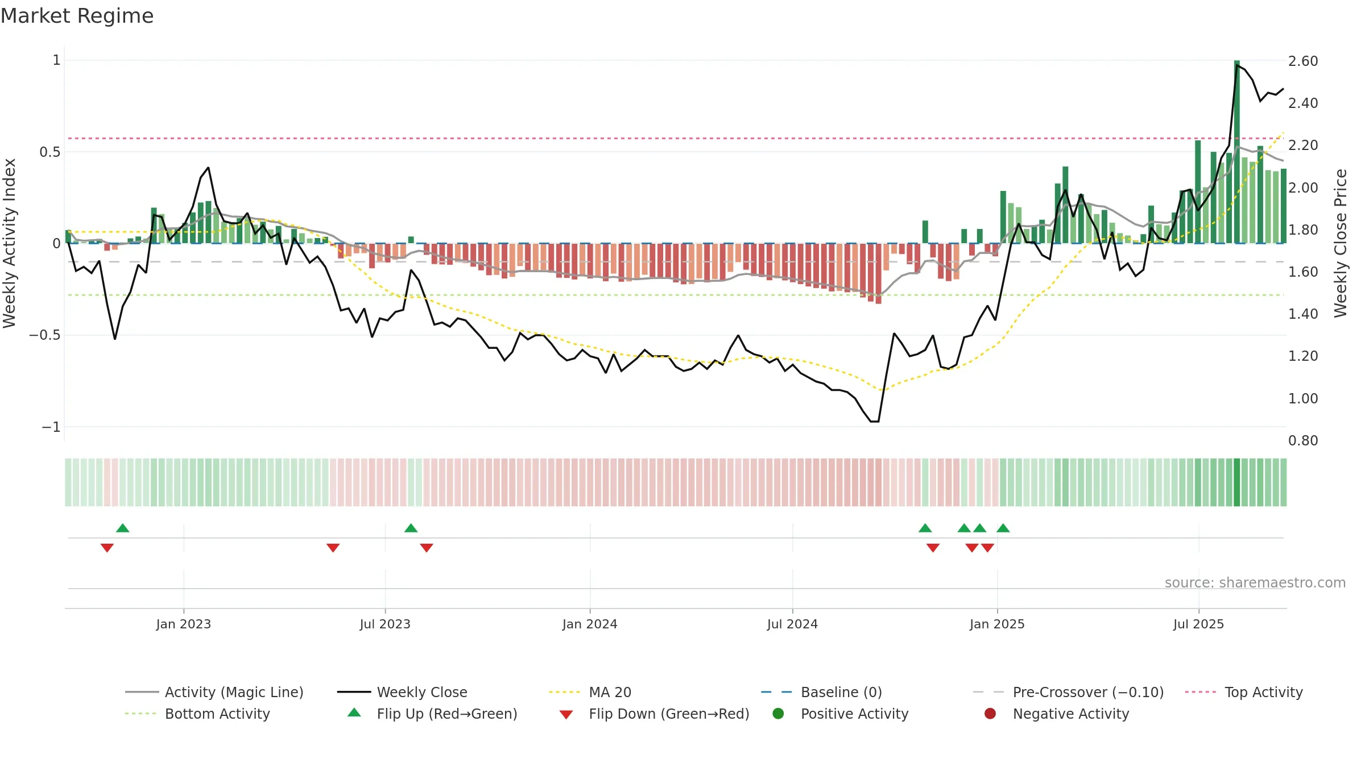The width and height of the screenshot is (1365, 767).
Task: Click the Jul 2024 x-axis label
Action: 792,624
